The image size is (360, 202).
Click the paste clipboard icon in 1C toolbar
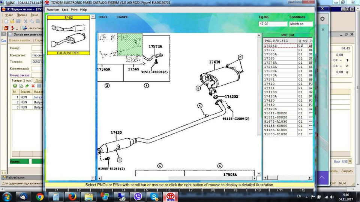[37, 21]
